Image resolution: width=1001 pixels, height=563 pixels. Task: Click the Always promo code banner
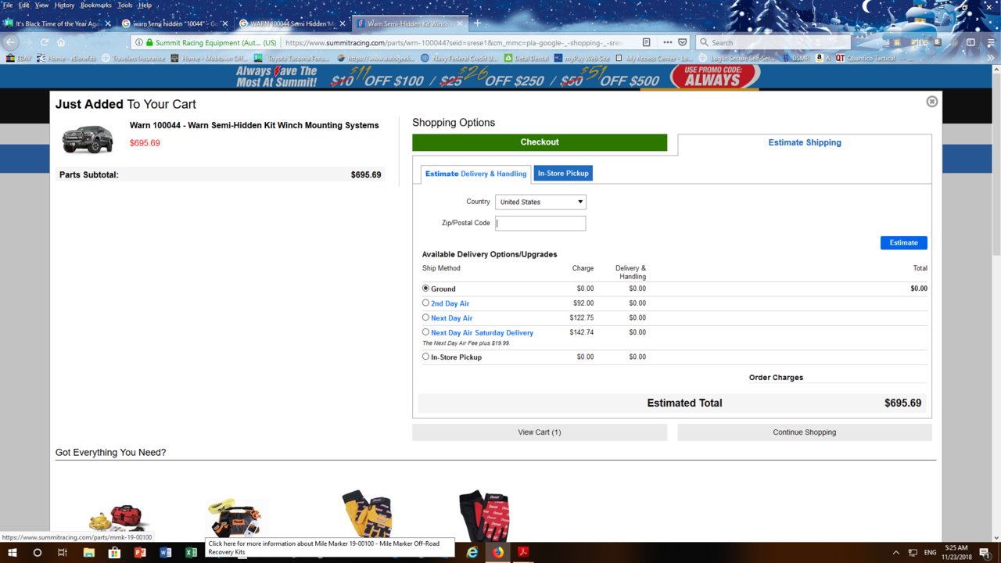(x=716, y=76)
